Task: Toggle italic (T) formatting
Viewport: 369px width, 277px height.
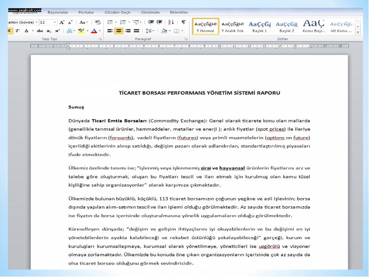Action: [17, 31]
